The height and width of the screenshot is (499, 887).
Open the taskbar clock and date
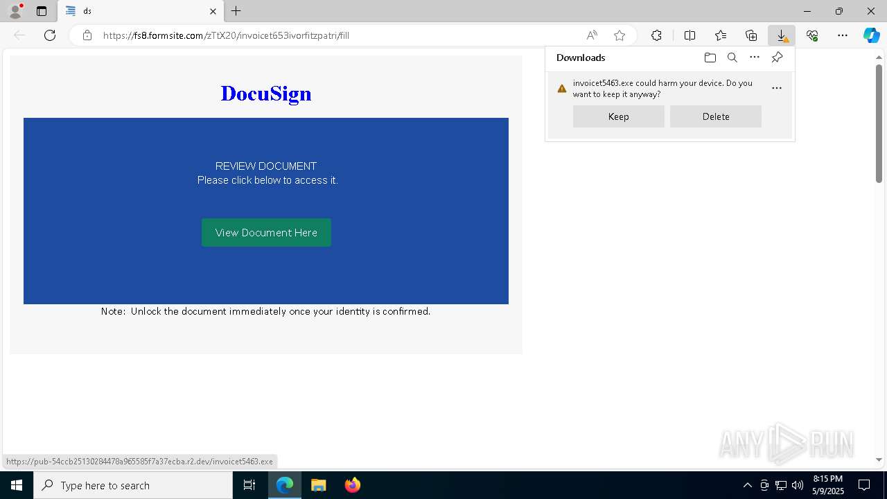click(x=828, y=485)
